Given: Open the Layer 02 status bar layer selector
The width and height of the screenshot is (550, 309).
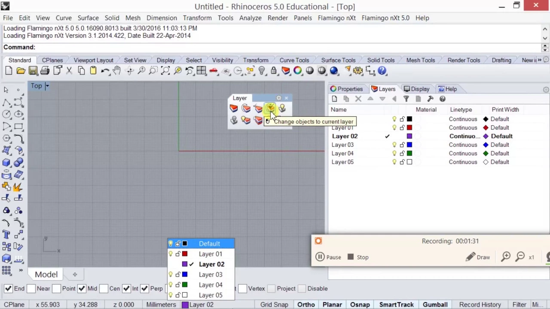Looking at the screenshot, I should pyautogui.click(x=197, y=305).
